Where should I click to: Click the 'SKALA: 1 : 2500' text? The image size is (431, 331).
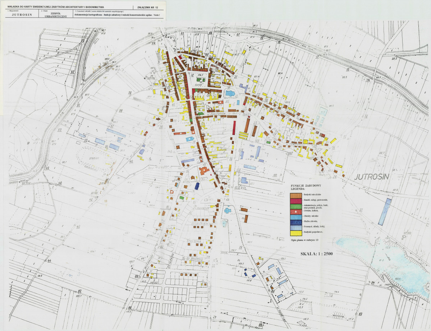click(316, 253)
